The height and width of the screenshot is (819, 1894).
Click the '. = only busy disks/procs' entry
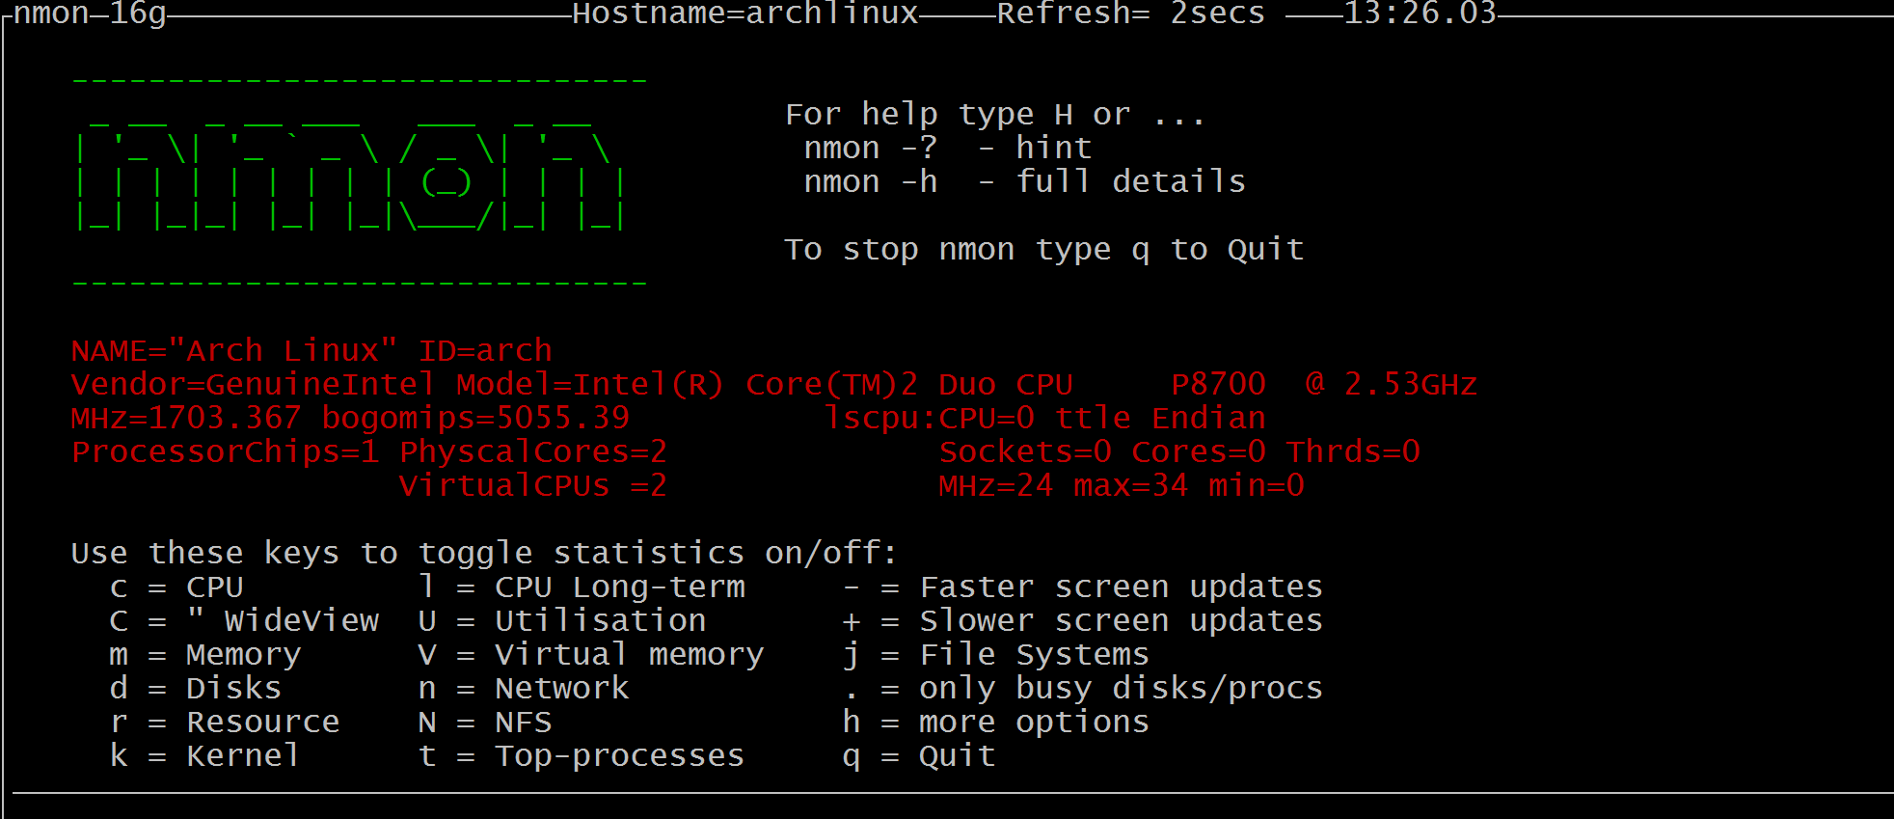pos(1083,688)
